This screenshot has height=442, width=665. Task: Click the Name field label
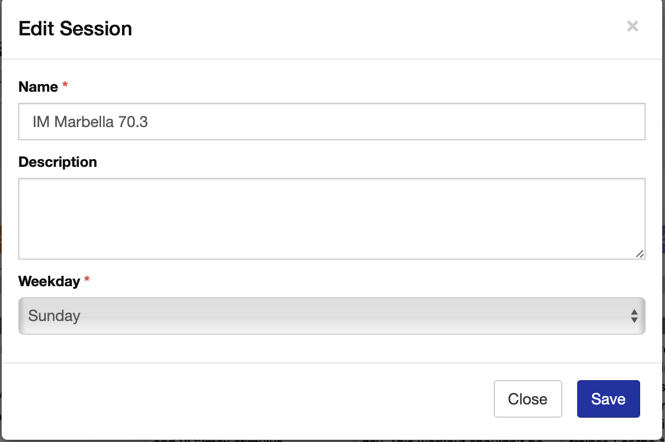point(38,87)
